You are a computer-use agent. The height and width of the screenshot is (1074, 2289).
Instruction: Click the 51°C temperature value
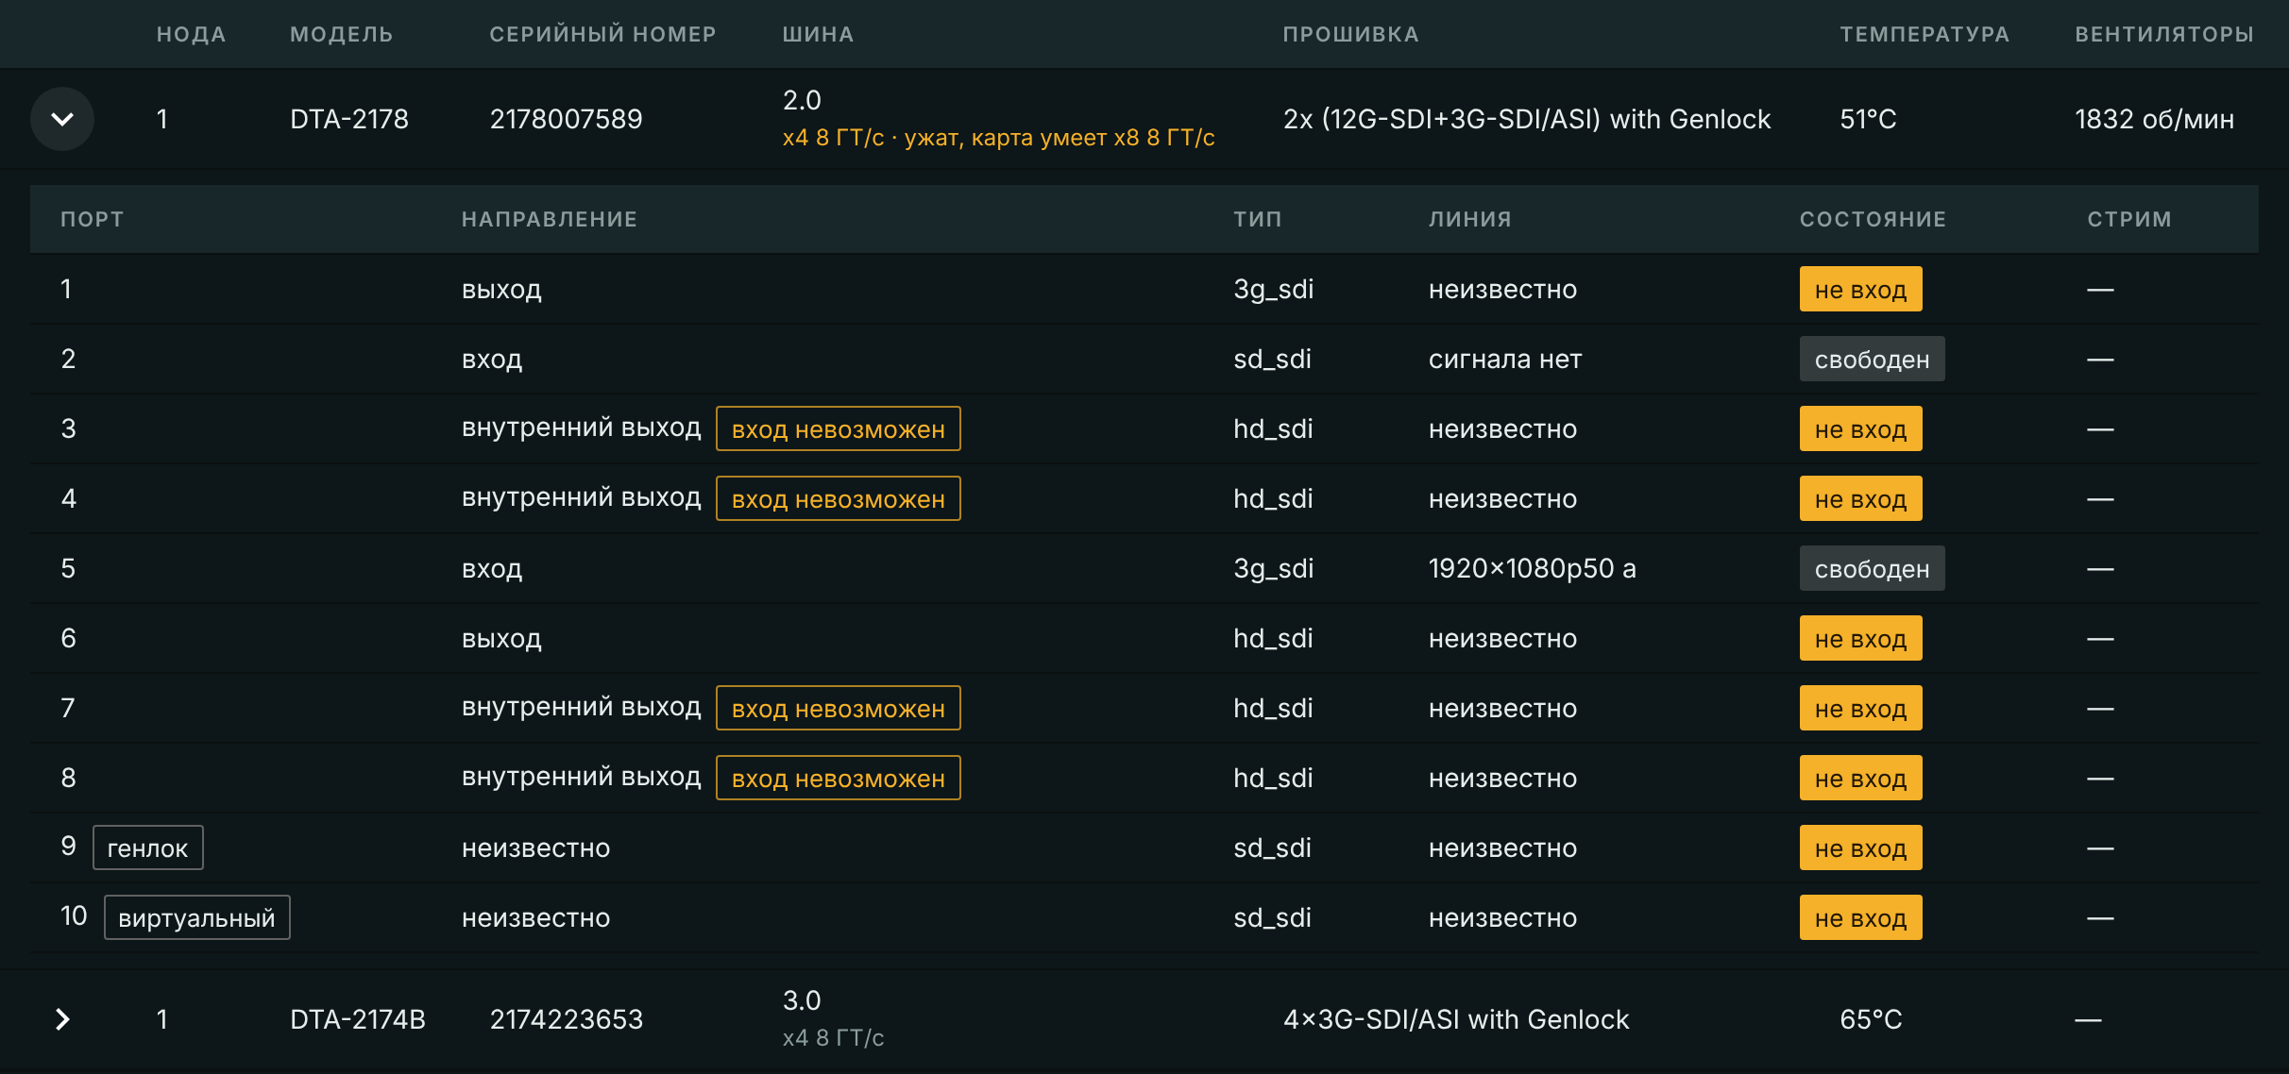click(x=1868, y=119)
